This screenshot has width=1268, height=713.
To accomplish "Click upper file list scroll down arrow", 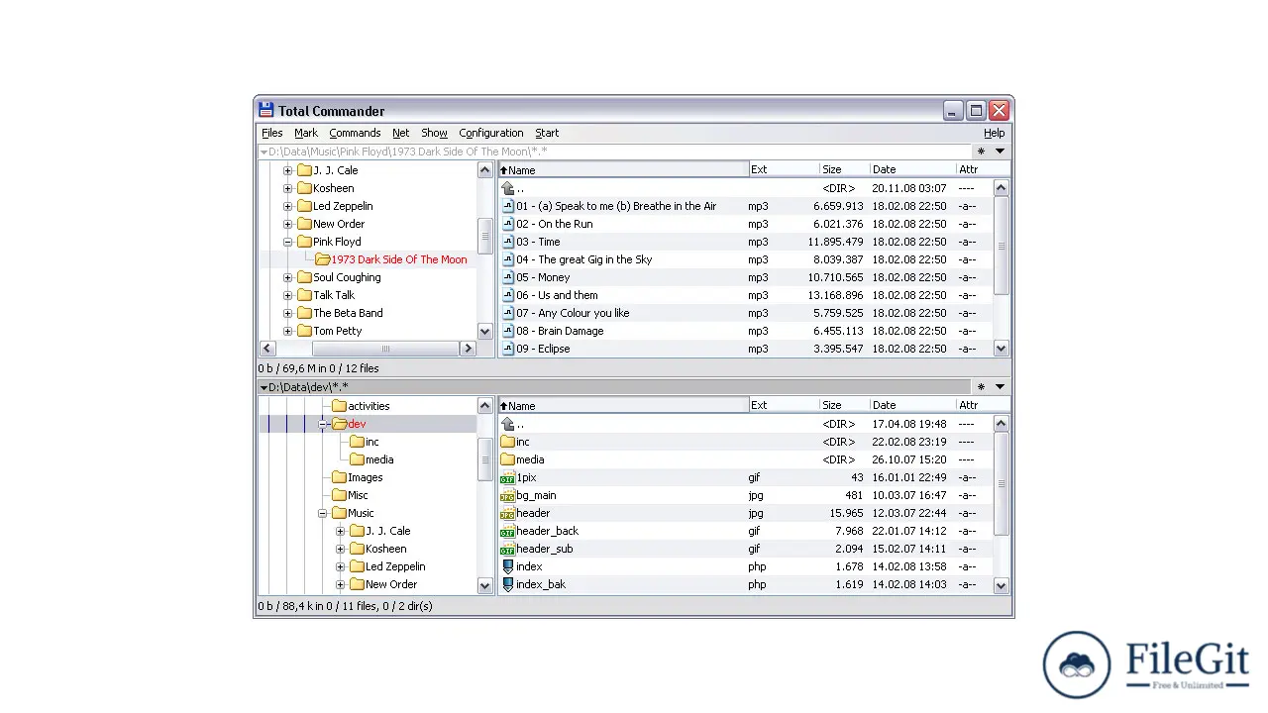I will pyautogui.click(x=1001, y=349).
